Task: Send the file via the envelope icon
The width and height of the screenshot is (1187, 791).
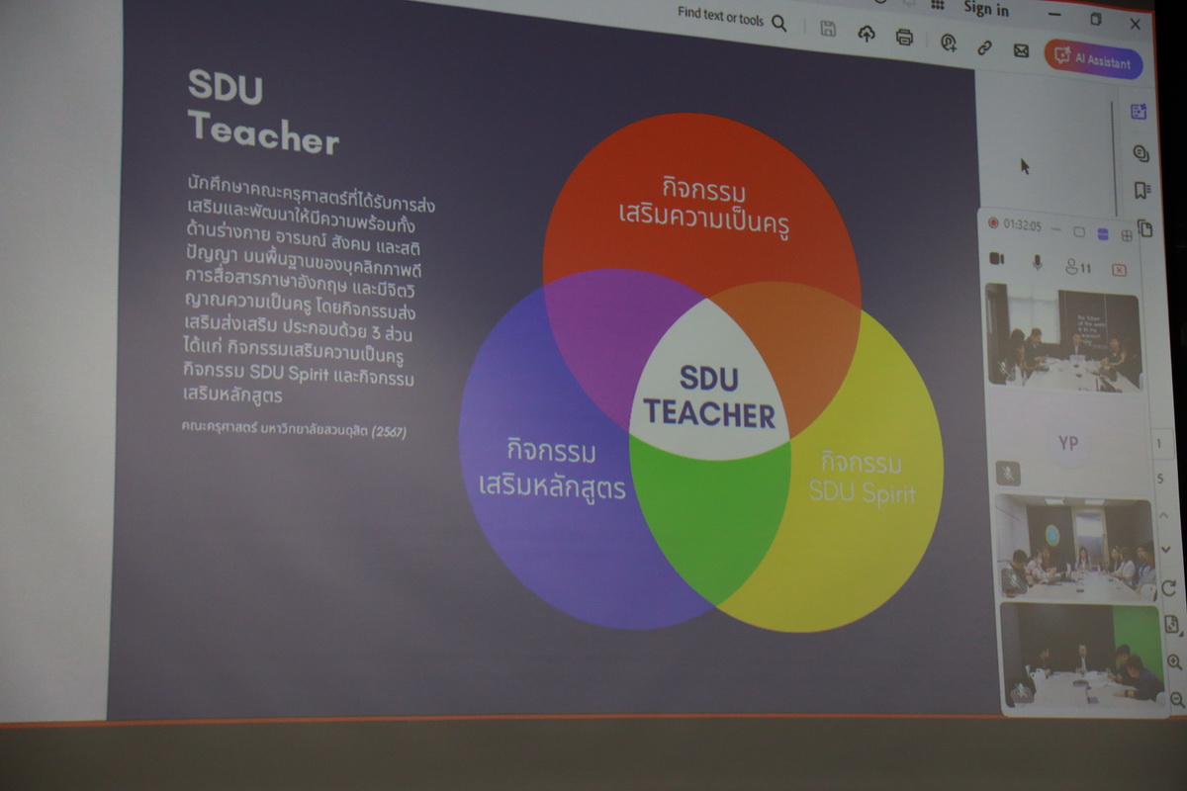Action: [1021, 50]
